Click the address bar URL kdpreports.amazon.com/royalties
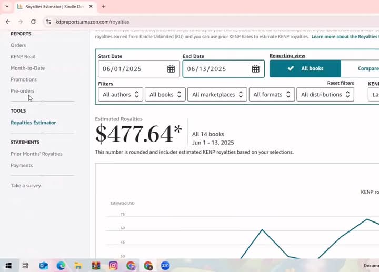Image resolution: width=379 pixels, height=272 pixels. coord(92,22)
